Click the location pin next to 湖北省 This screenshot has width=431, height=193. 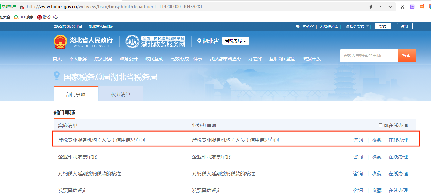(x=199, y=41)
